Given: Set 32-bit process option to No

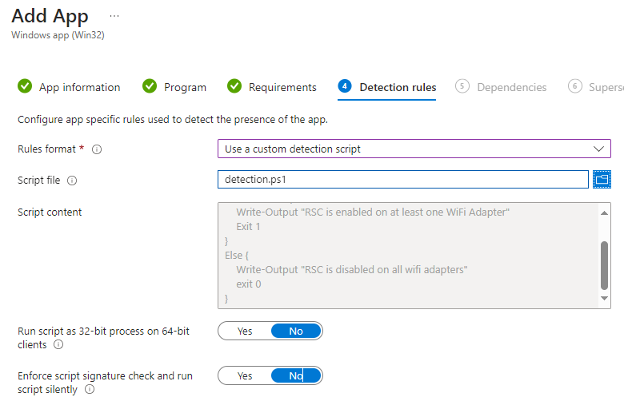Looking at the screenshot, I should click(x=296, y=331).
